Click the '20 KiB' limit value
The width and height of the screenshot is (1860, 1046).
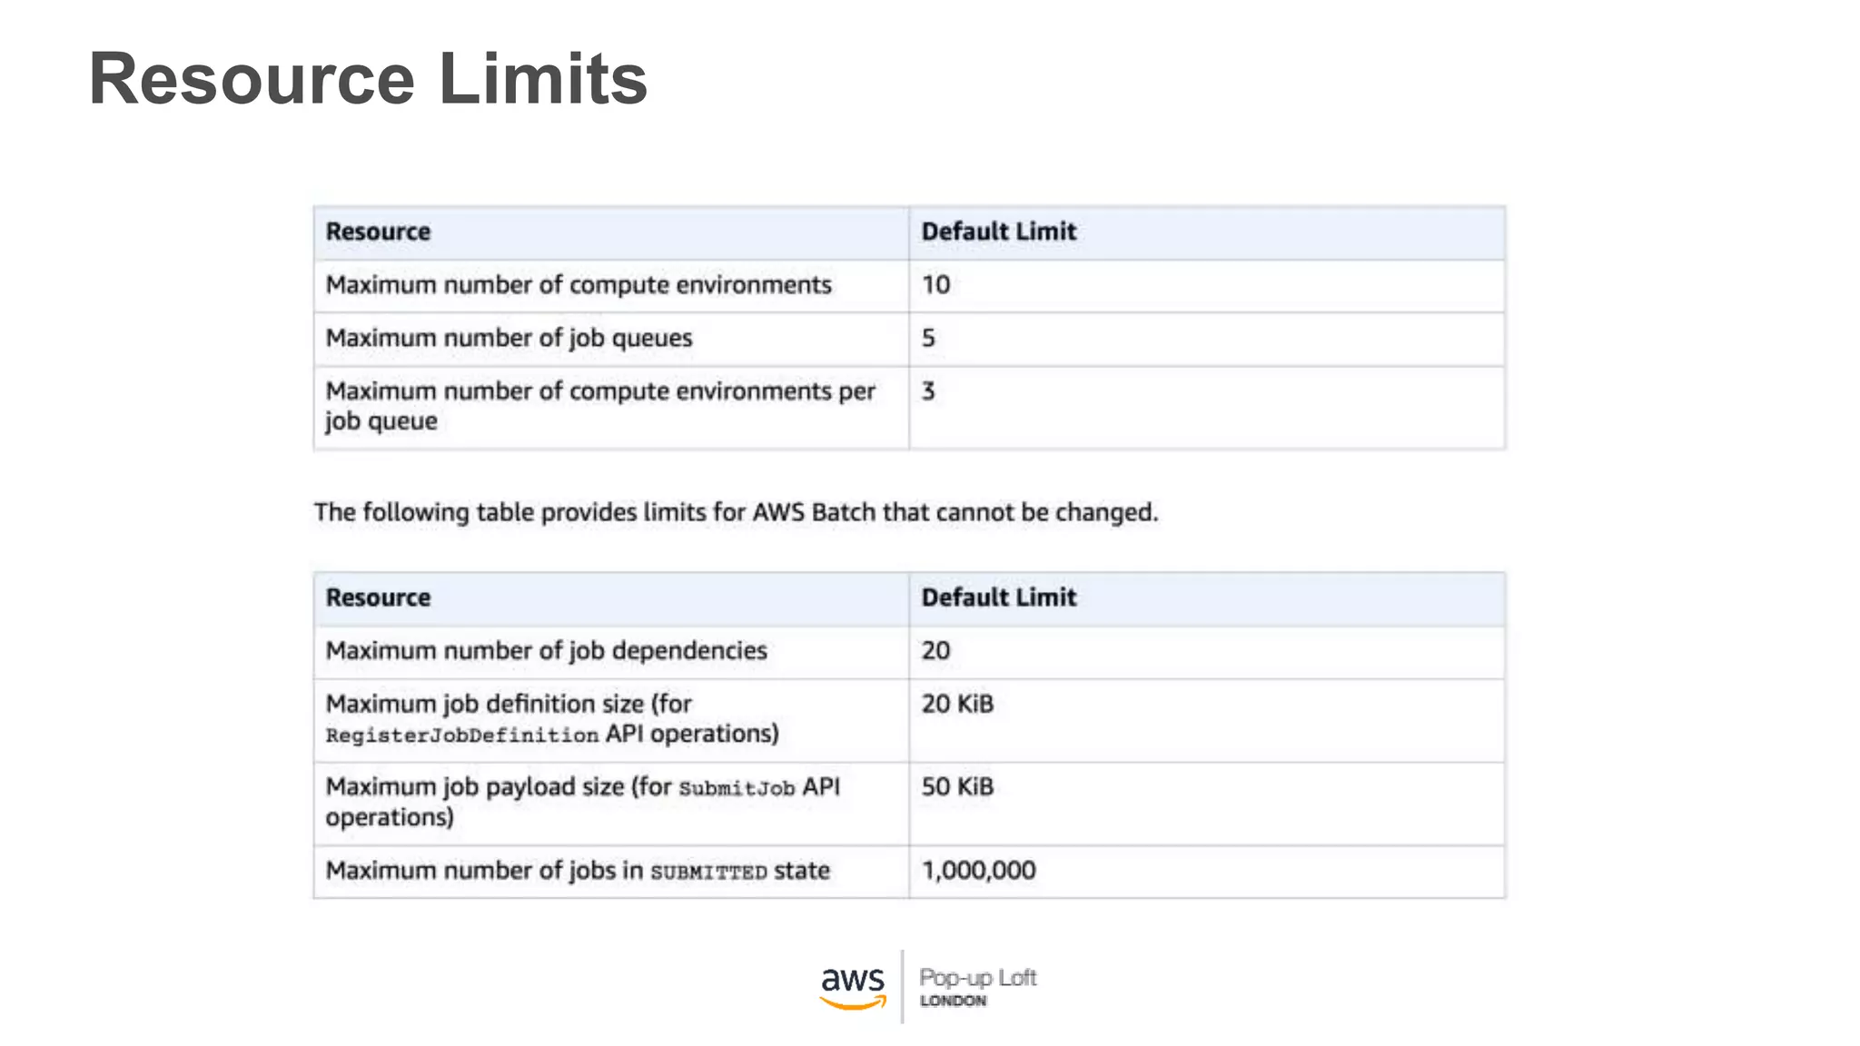point(957,704)
